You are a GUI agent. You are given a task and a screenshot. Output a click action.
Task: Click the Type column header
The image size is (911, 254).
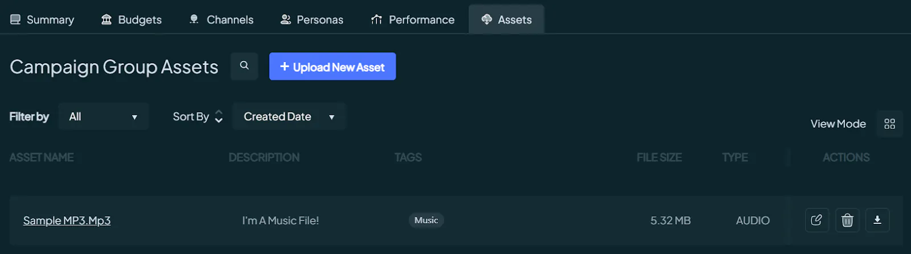(x=735, y=157)
